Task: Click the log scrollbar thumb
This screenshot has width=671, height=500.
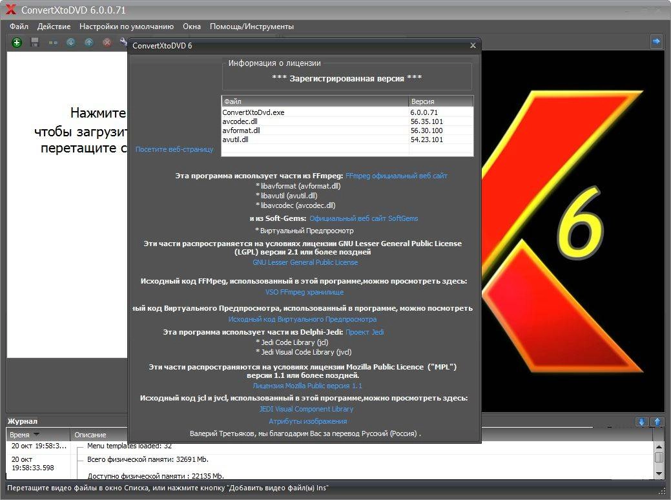Action: [x=659, y=457]
